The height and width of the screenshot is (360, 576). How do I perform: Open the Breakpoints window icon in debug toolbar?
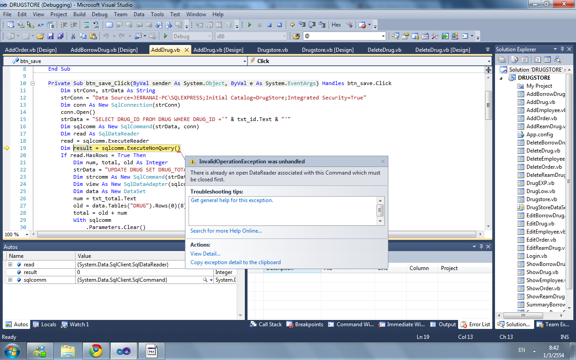pyautogui.click(x=362, y=25)
